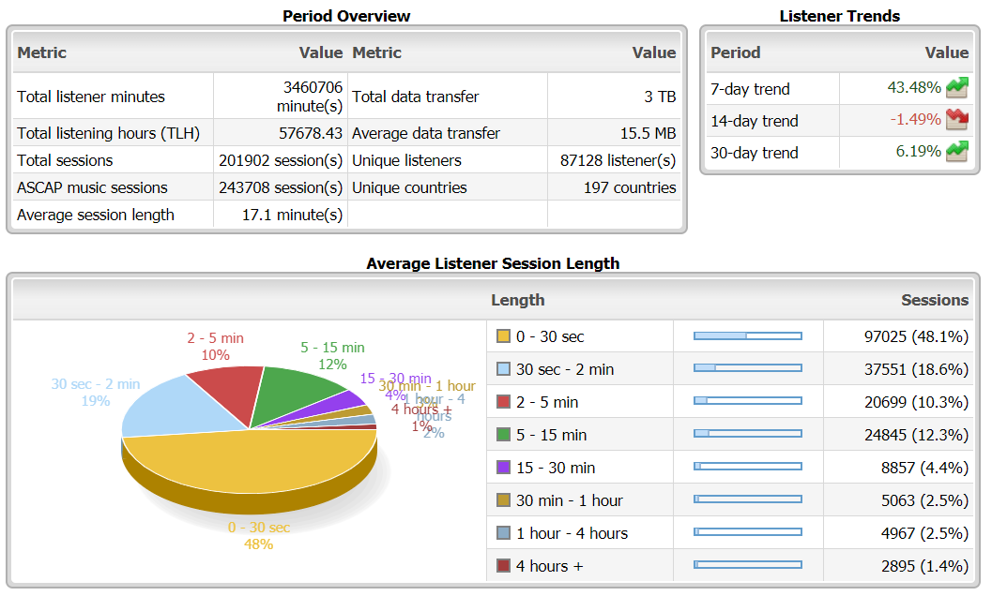The height and width of the screenshot is (596, 992).
Task: Click the 0 - 30 sec progress bar
Action: click(x=748, y=336)
